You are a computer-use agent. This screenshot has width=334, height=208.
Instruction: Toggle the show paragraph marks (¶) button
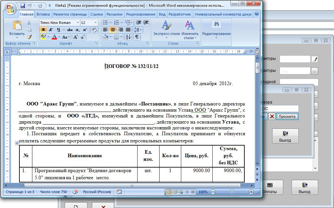[x=137, y=37]
